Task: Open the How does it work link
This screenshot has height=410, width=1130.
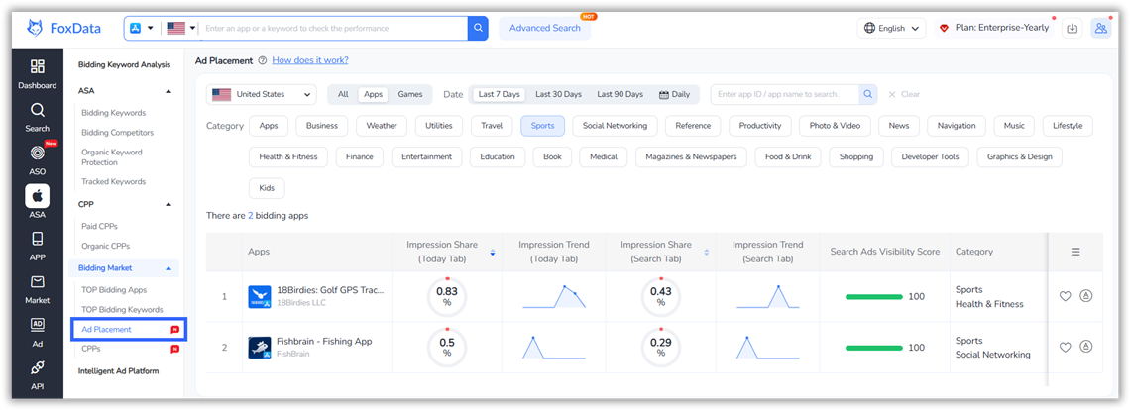Action: pyautogui.click(x=310, y=60)
